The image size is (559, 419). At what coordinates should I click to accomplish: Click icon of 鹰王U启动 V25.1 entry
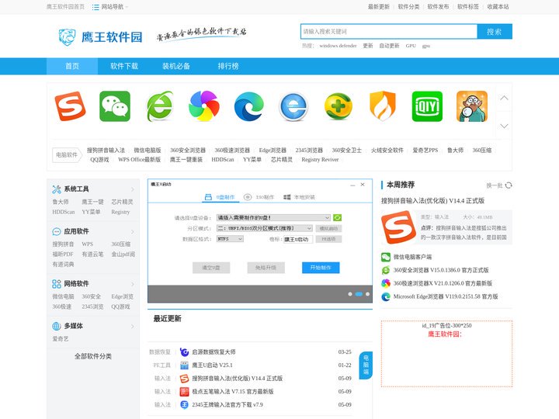coord(184,365)
